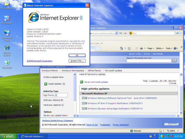Viewport: 185px width, 139px height.
Task: Click the Quick Links header link
Action: pos(135,54)
